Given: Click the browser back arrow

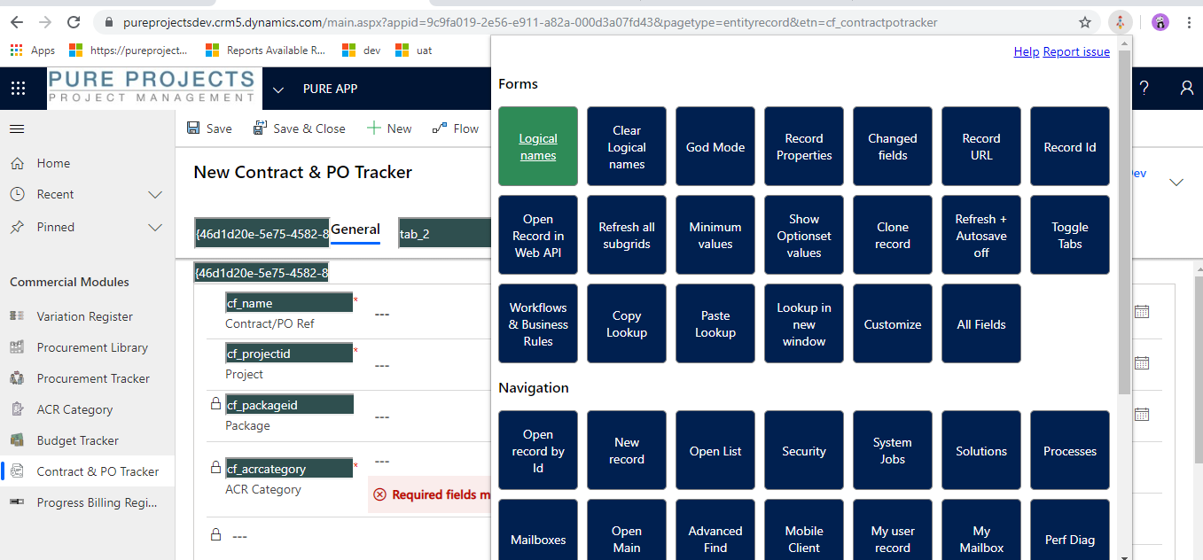Looking at the screenshot, I should (18, 22).
